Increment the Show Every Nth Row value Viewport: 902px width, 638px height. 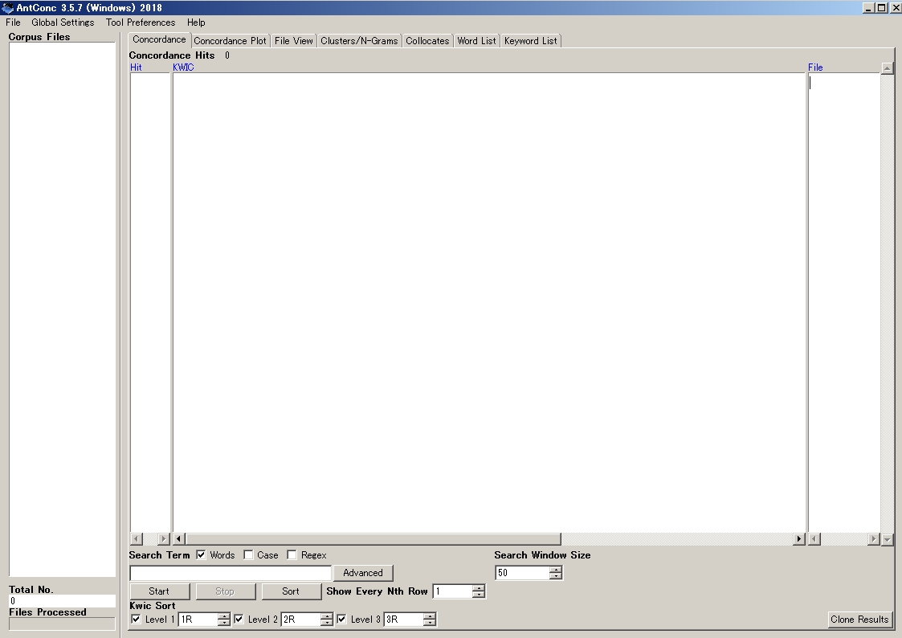[480, 587]
